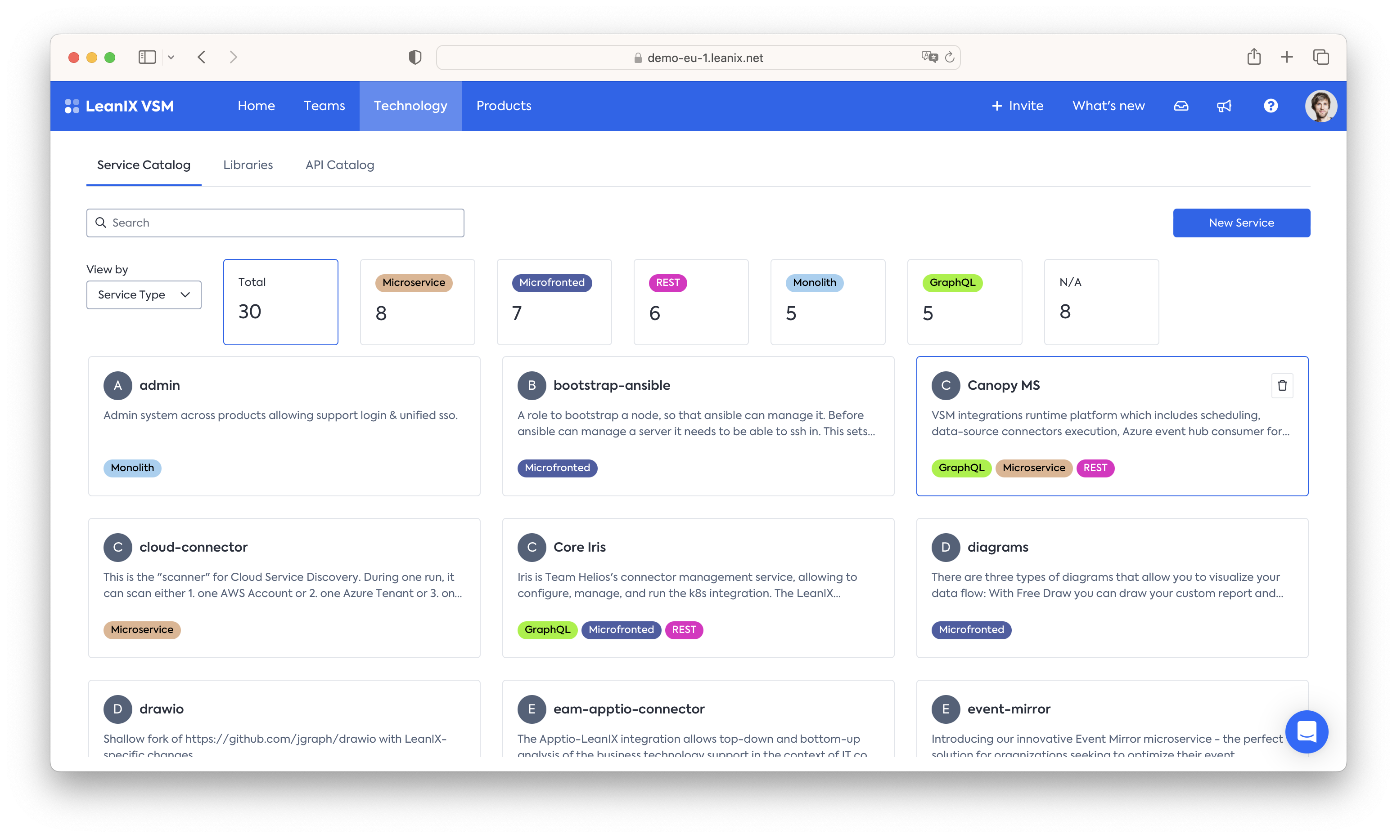
Task: Open the inbox tray icon in header
Action: [1181, 106]
